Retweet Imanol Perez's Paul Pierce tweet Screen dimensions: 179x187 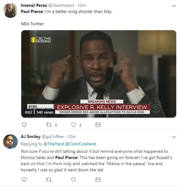[x=49, y=125]
